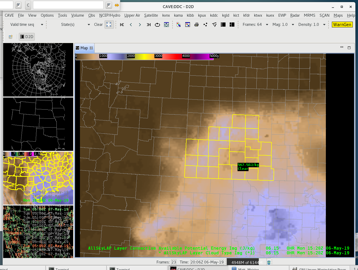Click the open perspective icon
Viewport: 358px width, 270px height.
[11, 37]
